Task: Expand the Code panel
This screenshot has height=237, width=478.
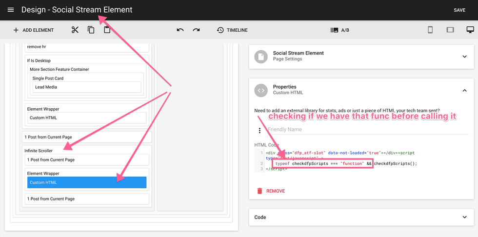Action: (x=464, y=217)
